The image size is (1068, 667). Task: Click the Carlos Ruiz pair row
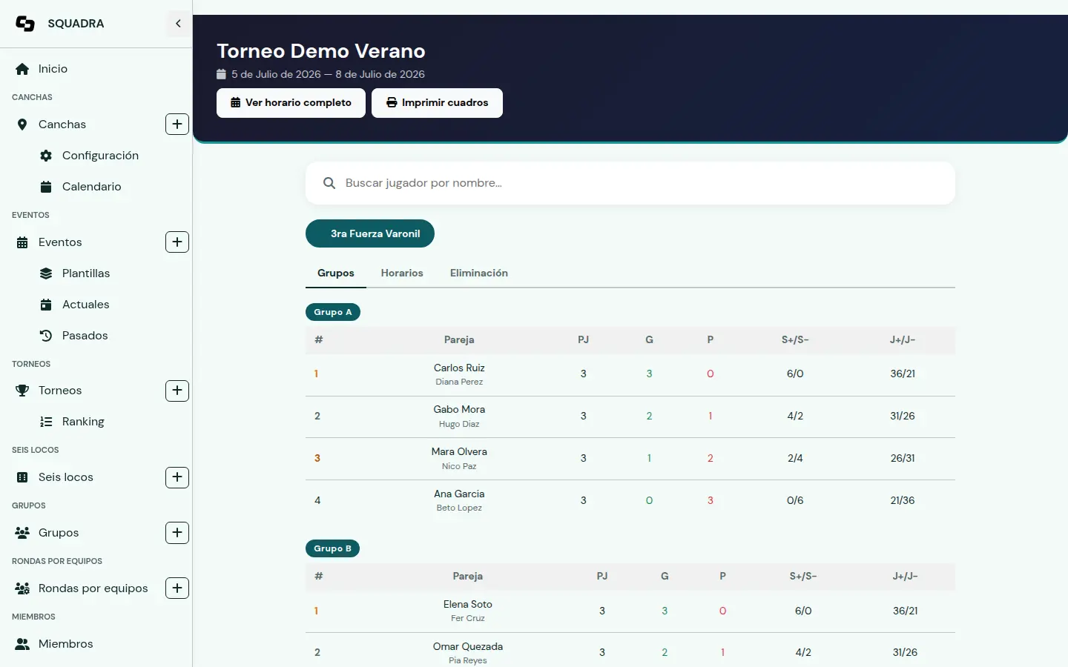coord(630,374)
